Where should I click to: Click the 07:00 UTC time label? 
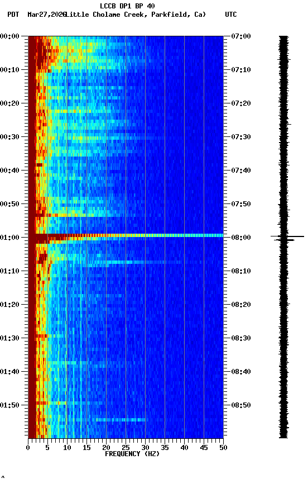point(241,36)
